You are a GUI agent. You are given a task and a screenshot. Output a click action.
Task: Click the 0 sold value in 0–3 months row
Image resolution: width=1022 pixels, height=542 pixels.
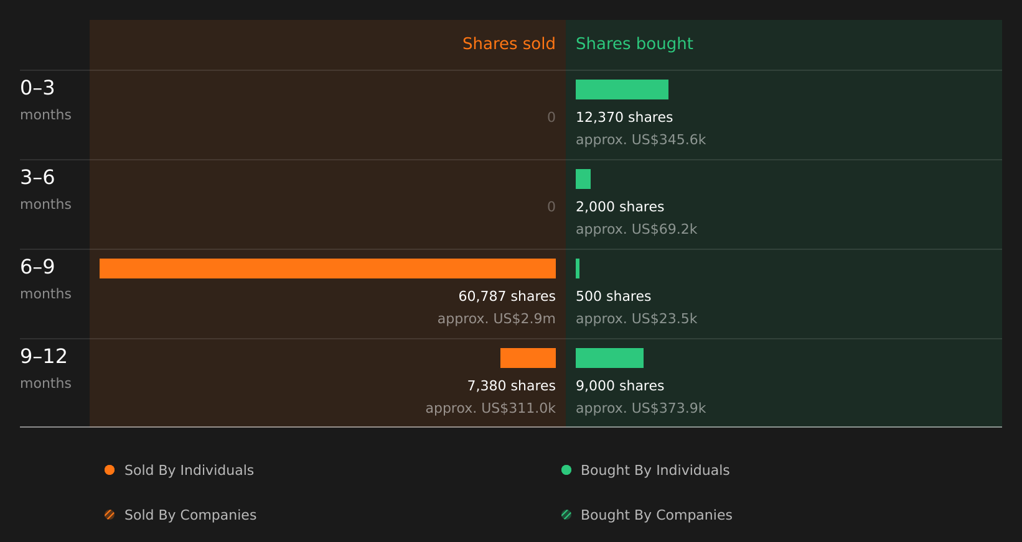[x=551, y=117]
